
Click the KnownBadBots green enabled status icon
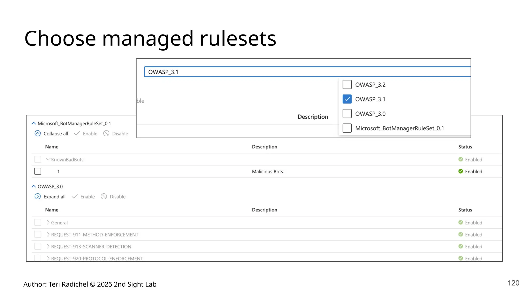(461, 159)
